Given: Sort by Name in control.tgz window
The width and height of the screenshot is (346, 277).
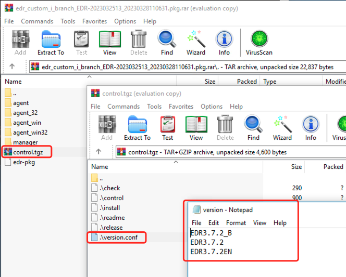Looking at the screenshot, I should pos(100,167).
